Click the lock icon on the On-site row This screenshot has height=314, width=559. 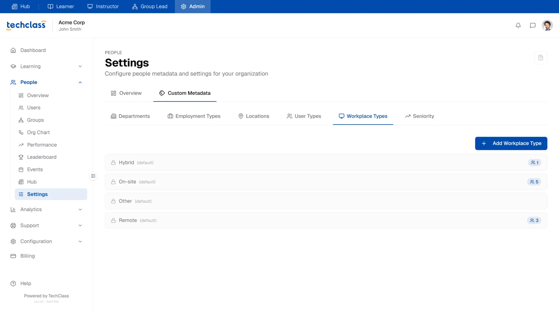pyautogui.click(x=113, y=182)
